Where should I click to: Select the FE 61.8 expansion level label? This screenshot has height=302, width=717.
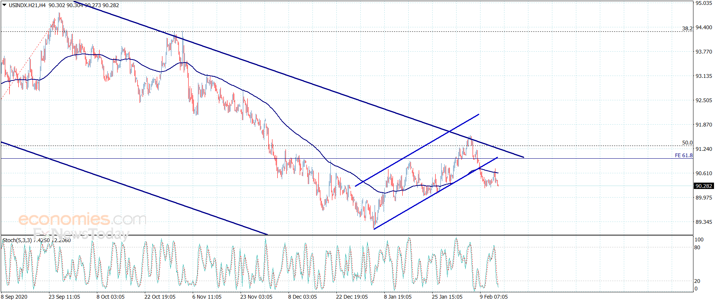[x=684, y=155]
